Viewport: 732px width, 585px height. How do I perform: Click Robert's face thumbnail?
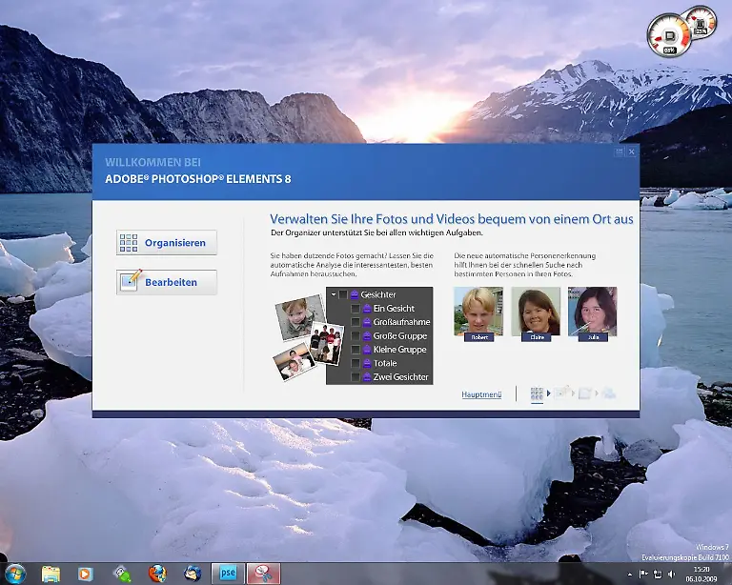[x=478, y=311]
